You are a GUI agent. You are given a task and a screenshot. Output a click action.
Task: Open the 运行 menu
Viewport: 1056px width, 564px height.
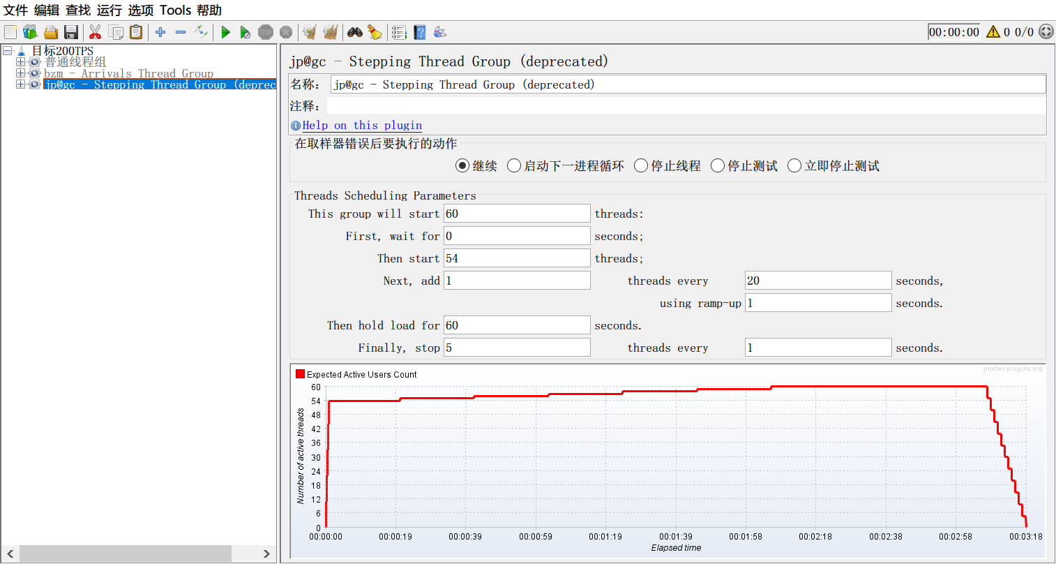coord(109,10)
